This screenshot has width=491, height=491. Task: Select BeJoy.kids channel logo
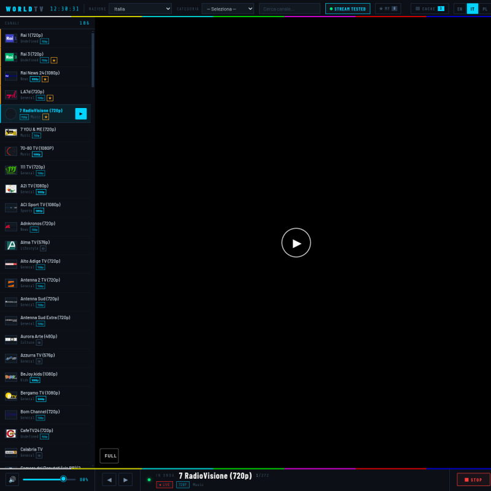[11, 377]
